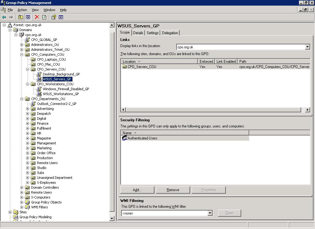Sort security filtering by Name column
315x229 pixels.
pyautogui.click(x=185, y=133)
